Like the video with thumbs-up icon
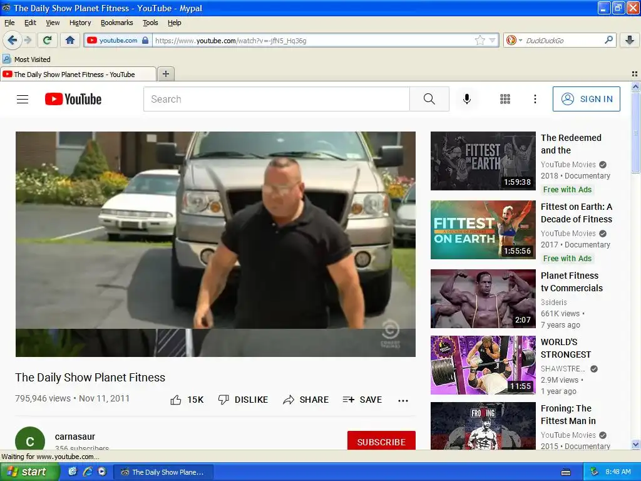 click(176, 400)
